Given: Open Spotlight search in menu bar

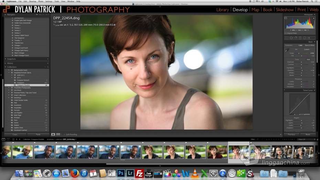Looking at the screenshot, I should (x=312, y=1).
